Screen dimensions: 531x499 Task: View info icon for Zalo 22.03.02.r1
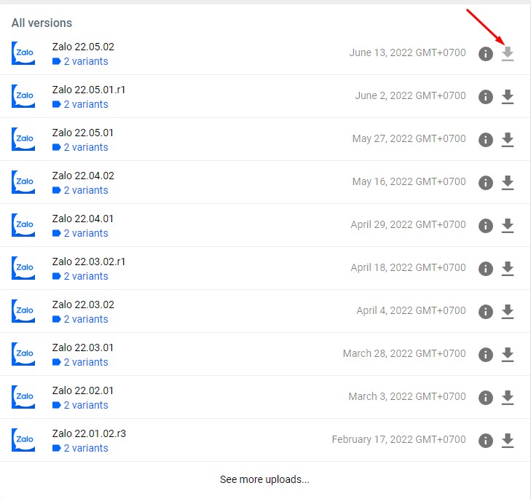point(486,269)
